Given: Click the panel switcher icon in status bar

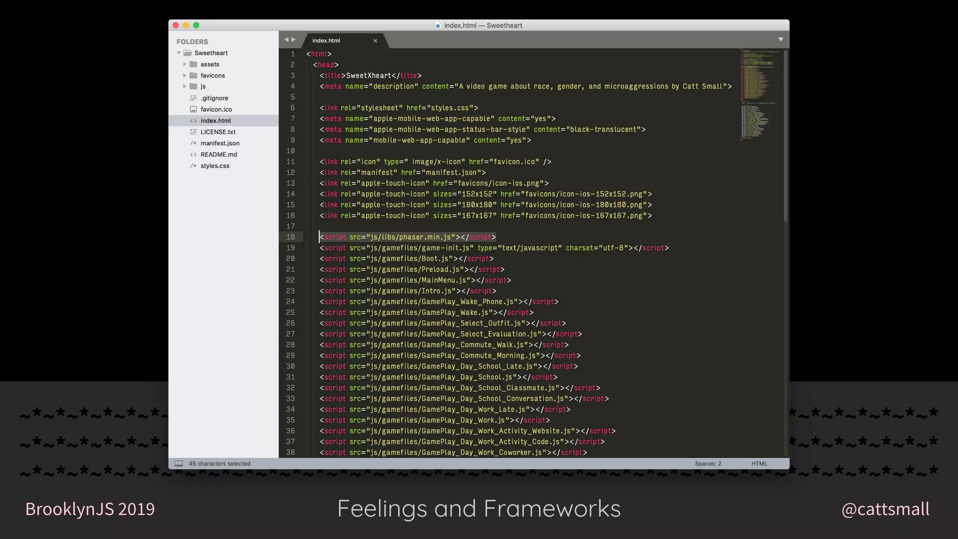Looking at the screenshot, I should pyautogui.click(x=179, y=464).
